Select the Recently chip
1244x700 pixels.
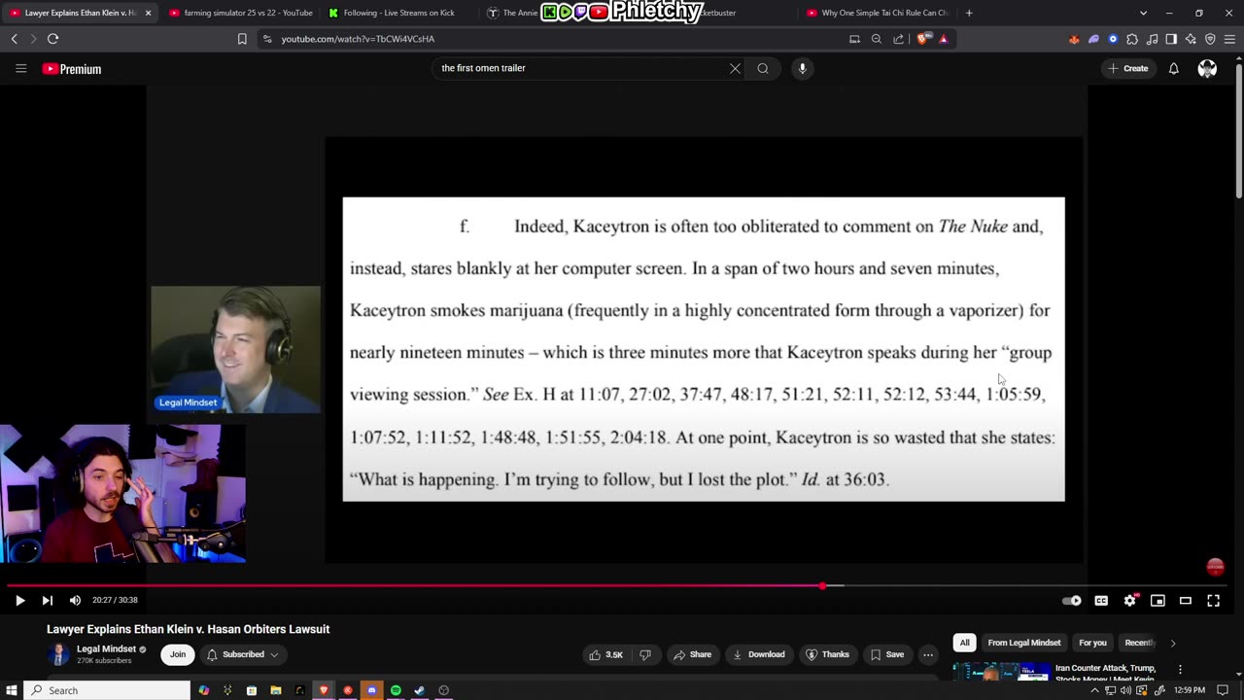coord(1139,643)
